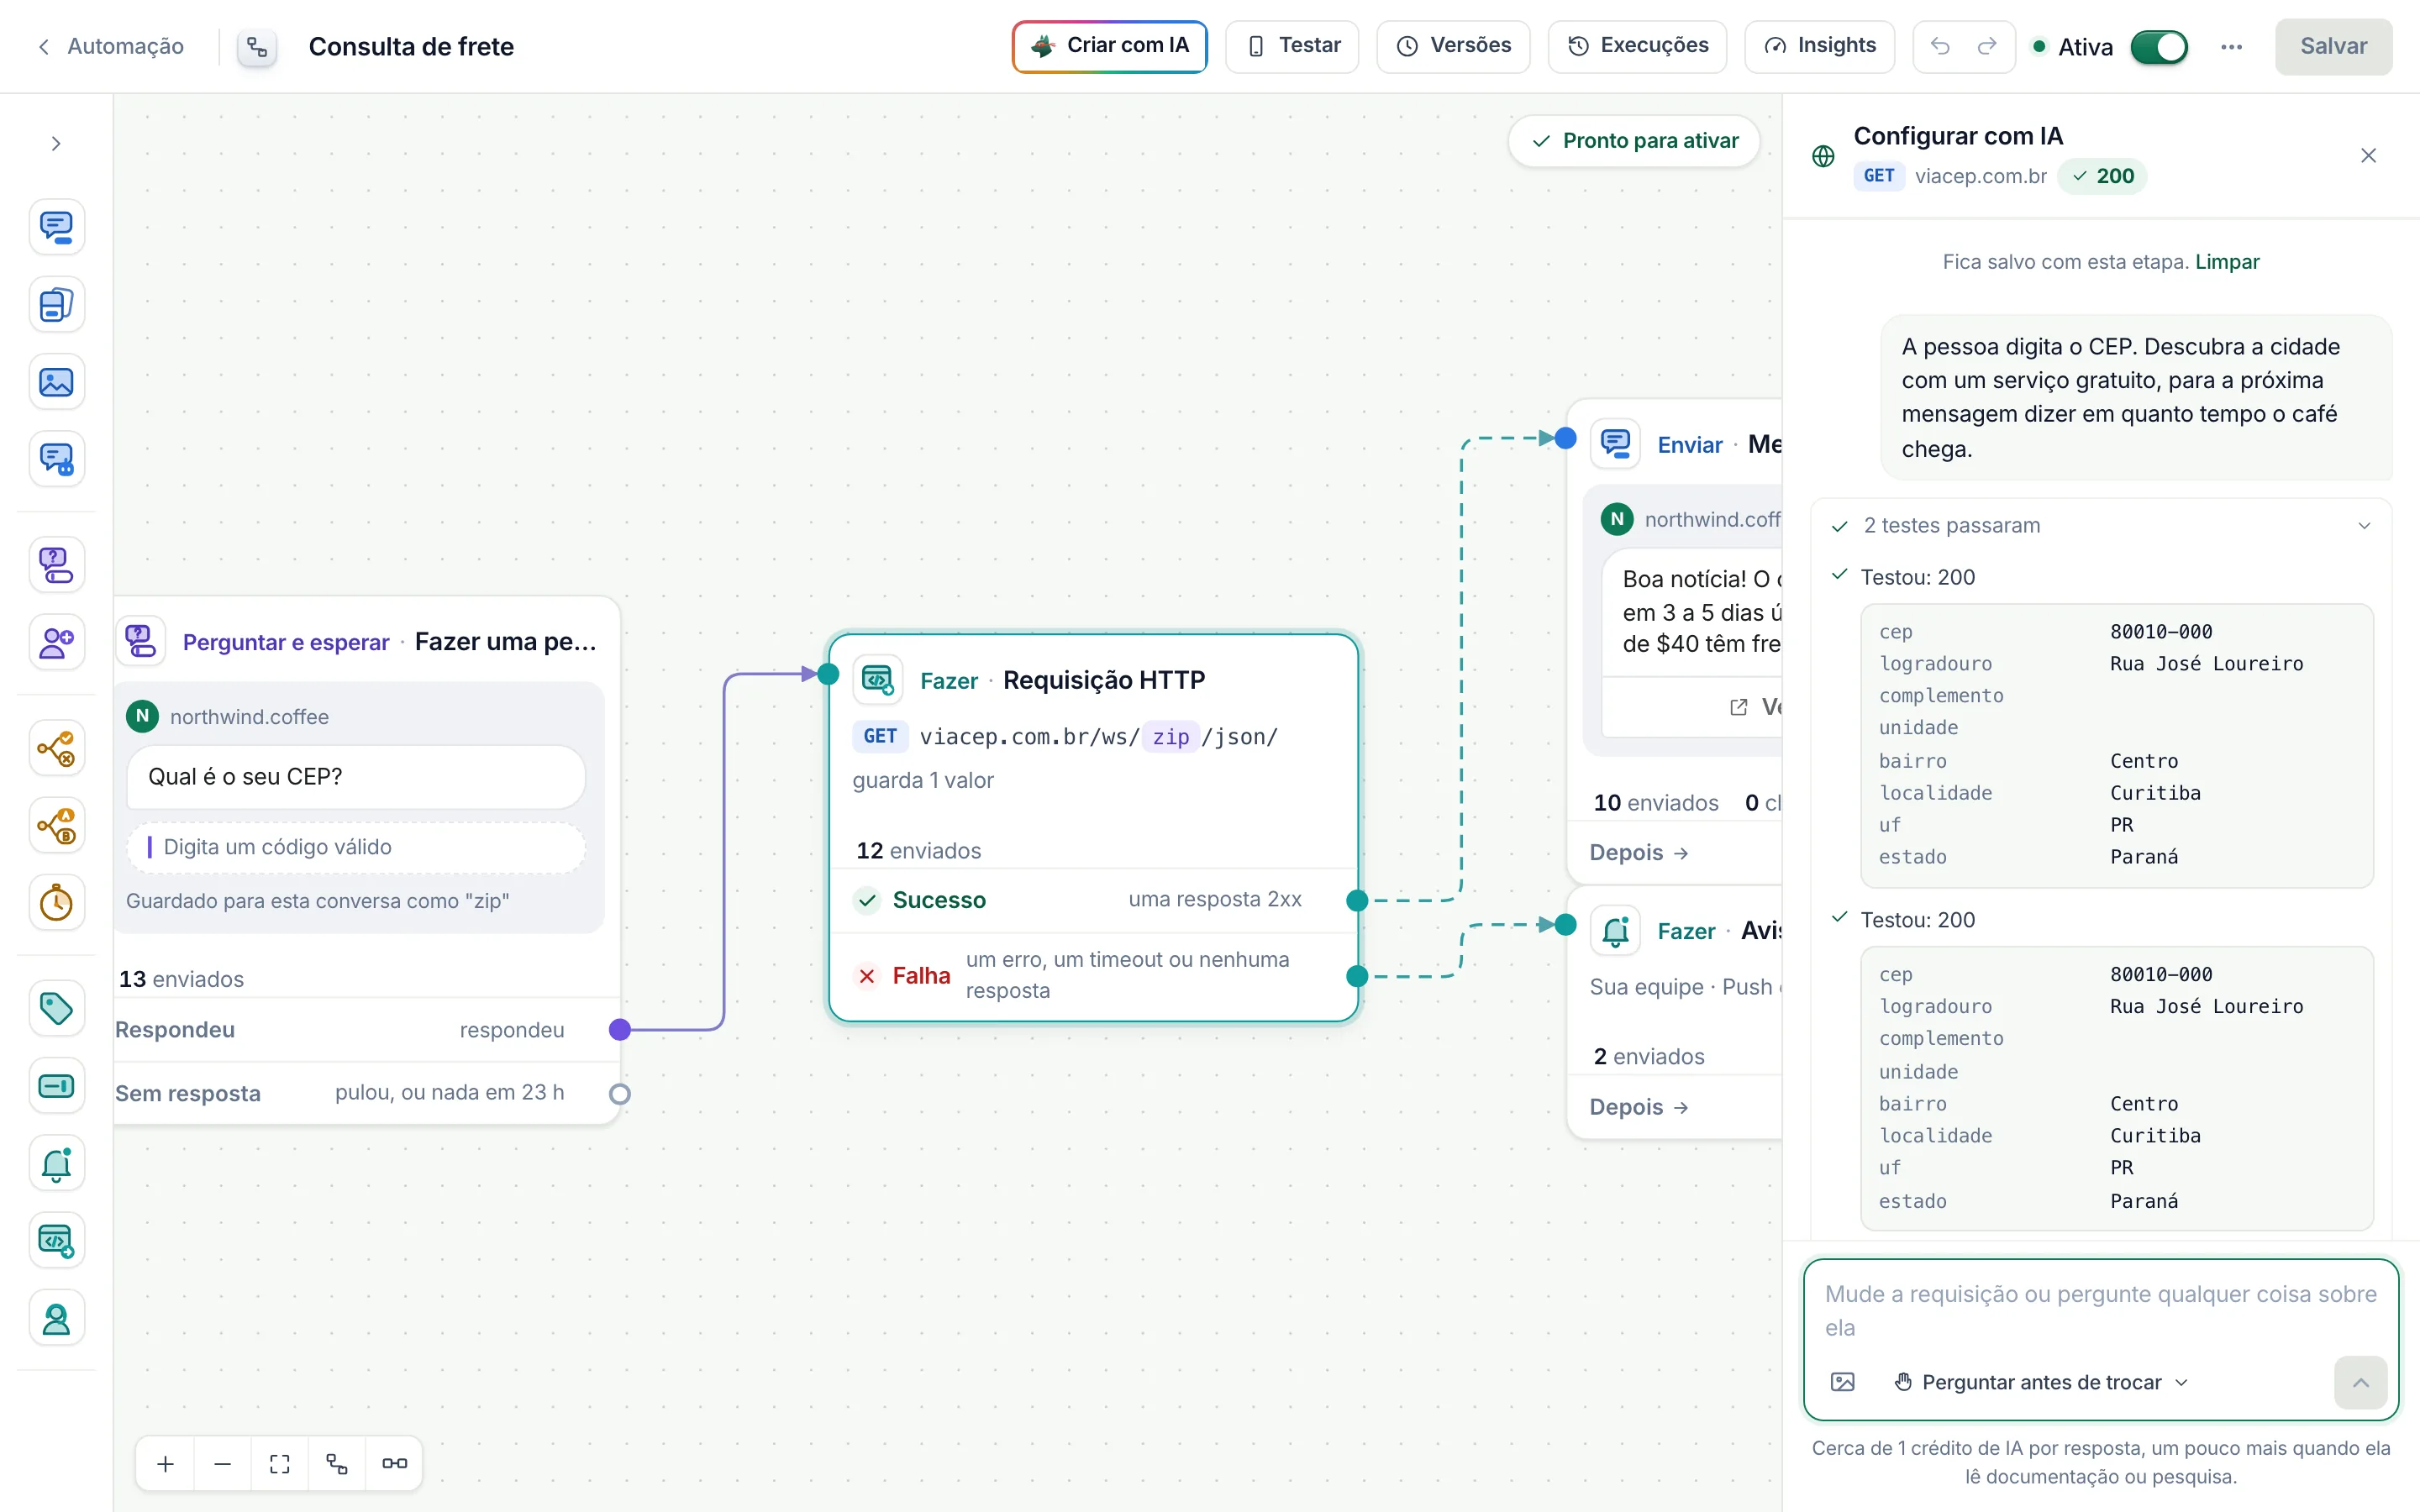This screenshot has width=2420, height=1512.
Task: Select the image message block icon
Action: coord(56,382)
